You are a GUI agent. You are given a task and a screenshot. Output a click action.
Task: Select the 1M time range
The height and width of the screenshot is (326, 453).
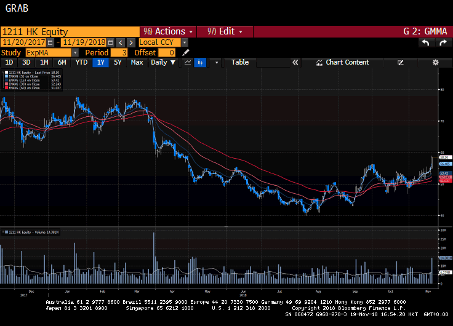click(44, 62)
